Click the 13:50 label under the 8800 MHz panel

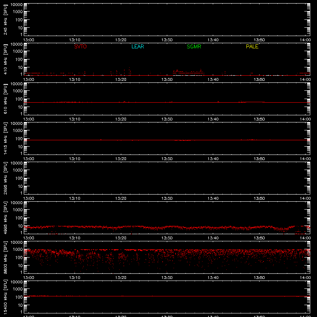(x=259, y=278)
